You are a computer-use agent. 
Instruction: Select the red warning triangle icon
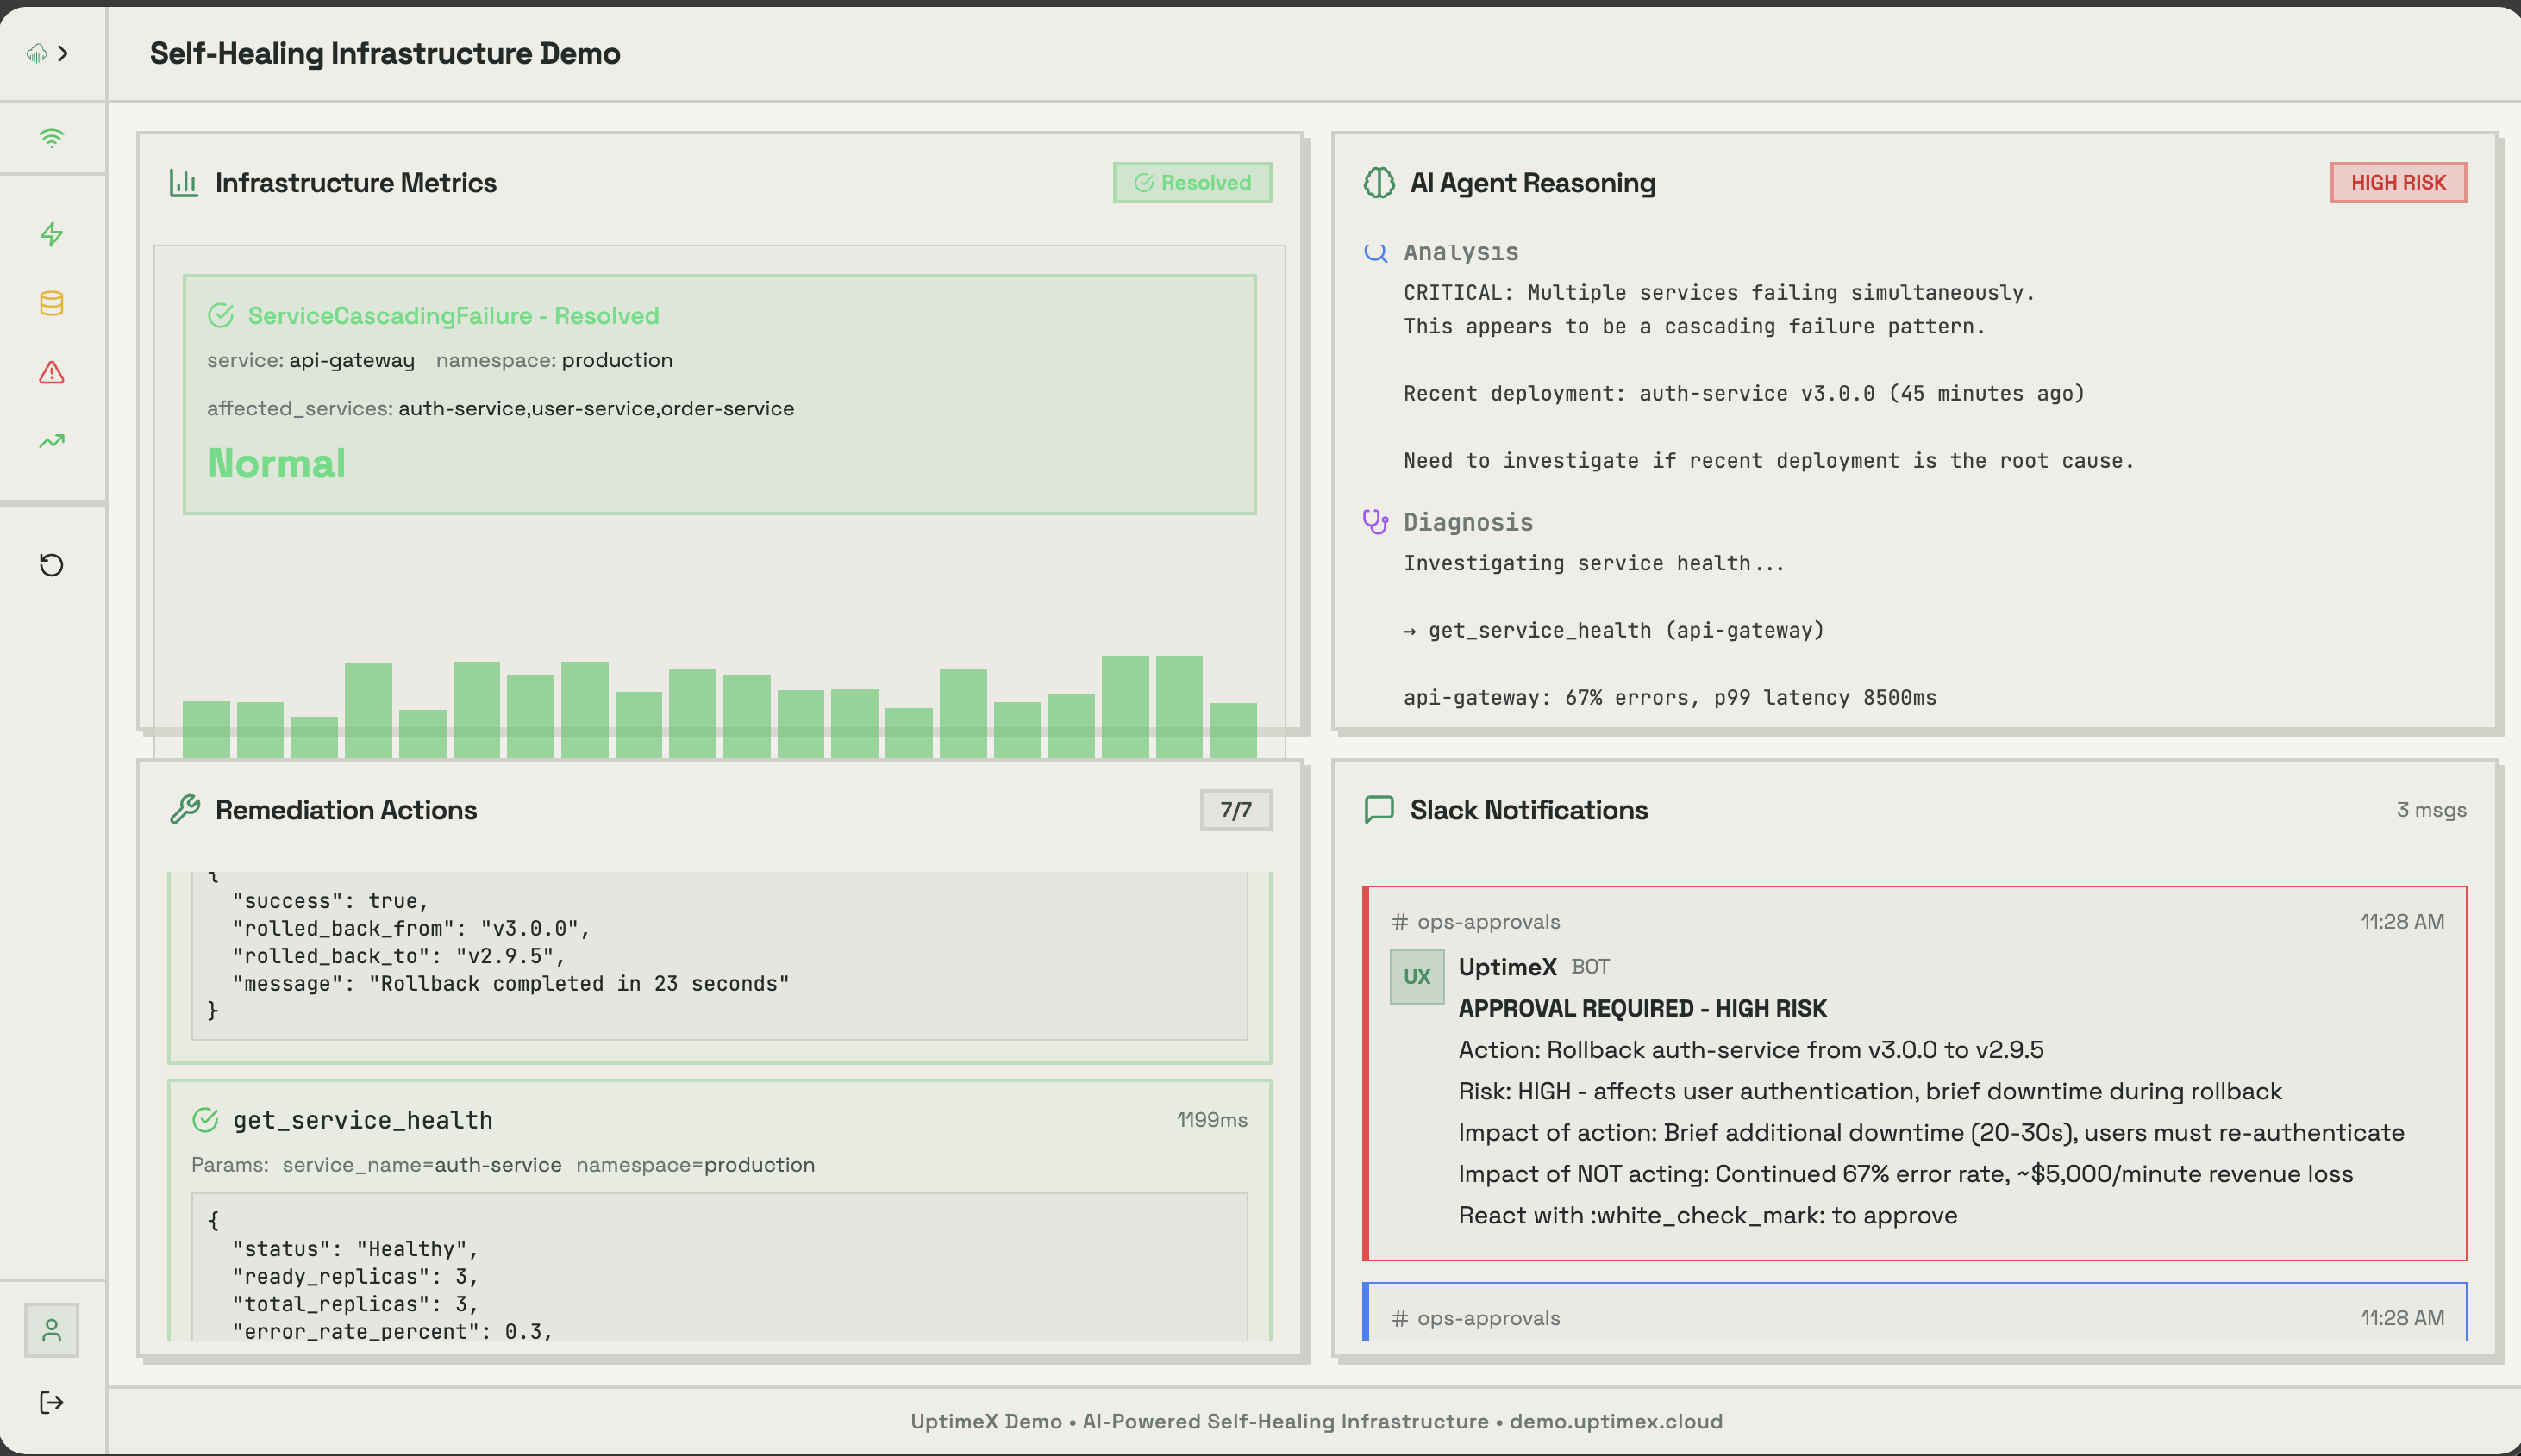click(51, 372)
